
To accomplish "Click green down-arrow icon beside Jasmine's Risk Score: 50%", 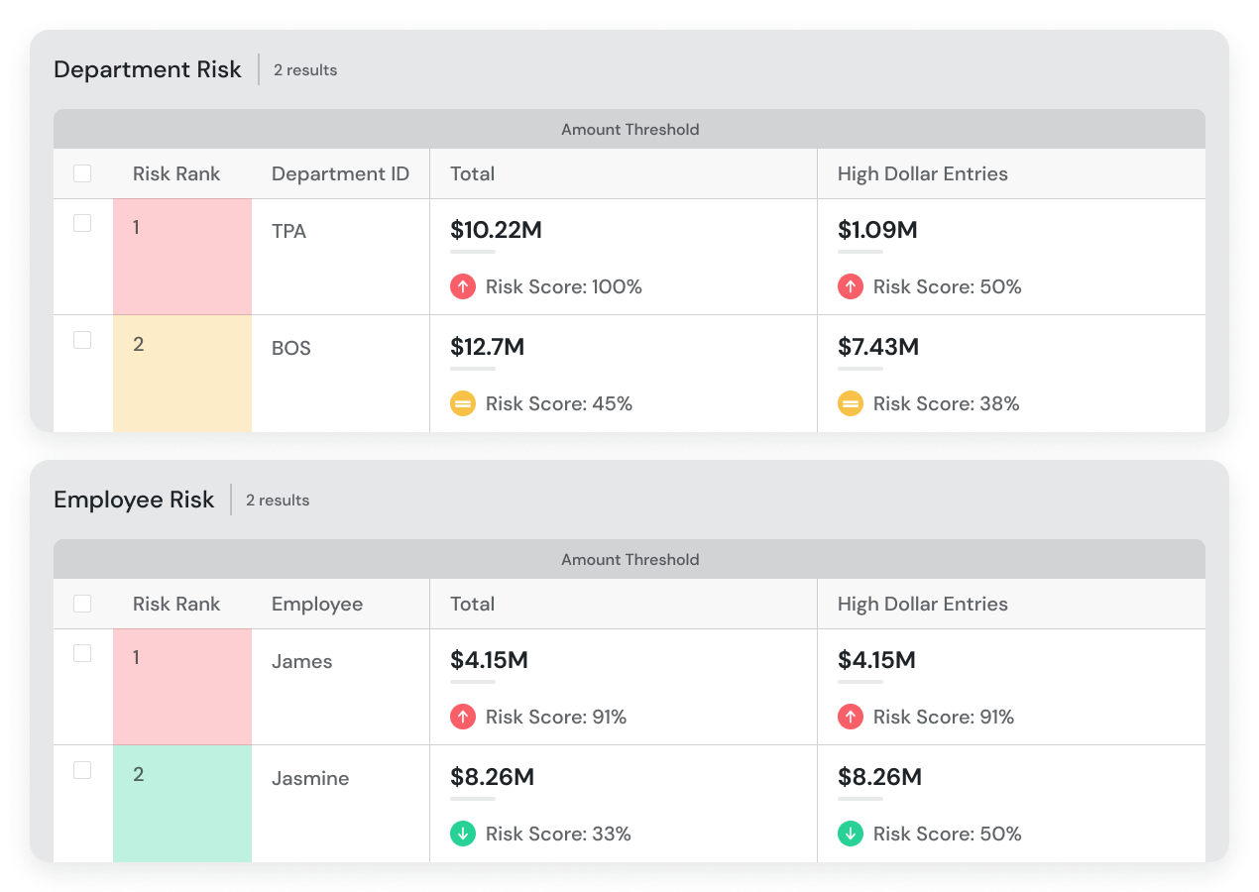I will point(851,834).
